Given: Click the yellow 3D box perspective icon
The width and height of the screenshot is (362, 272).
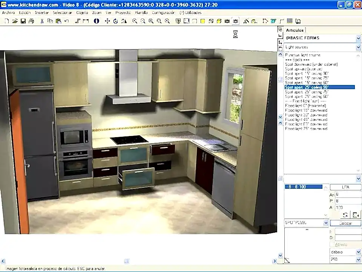Looking at the screenshot, I should point(219,21).
